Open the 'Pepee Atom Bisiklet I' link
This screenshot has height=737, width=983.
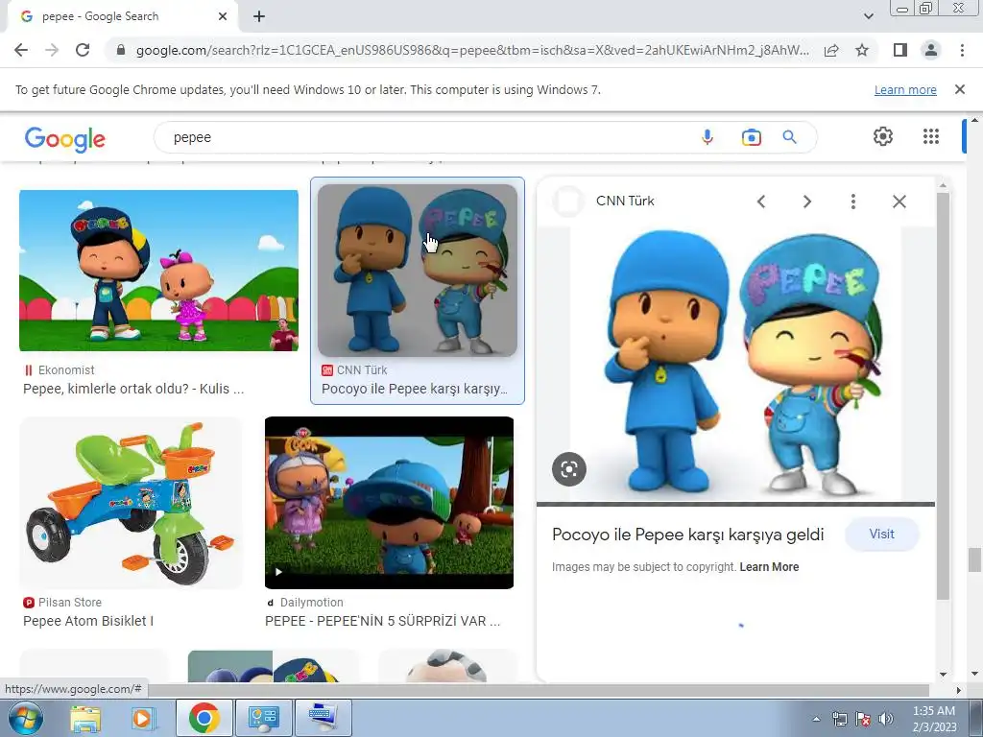(x=88, y=621)
